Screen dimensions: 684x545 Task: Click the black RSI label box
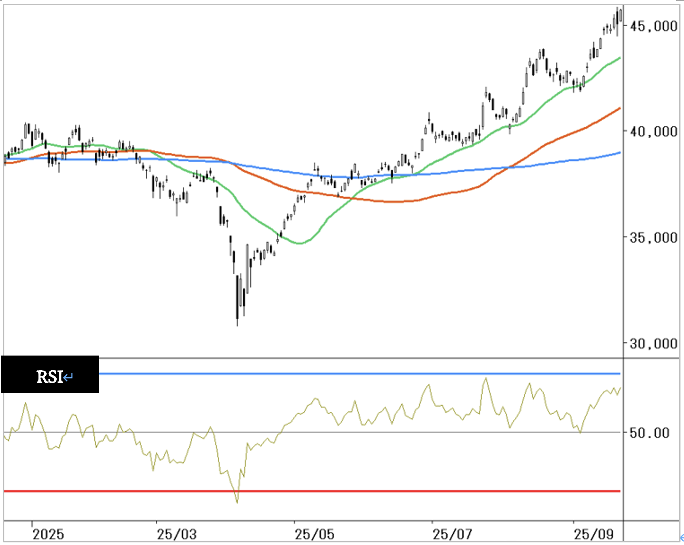(50, 374)
